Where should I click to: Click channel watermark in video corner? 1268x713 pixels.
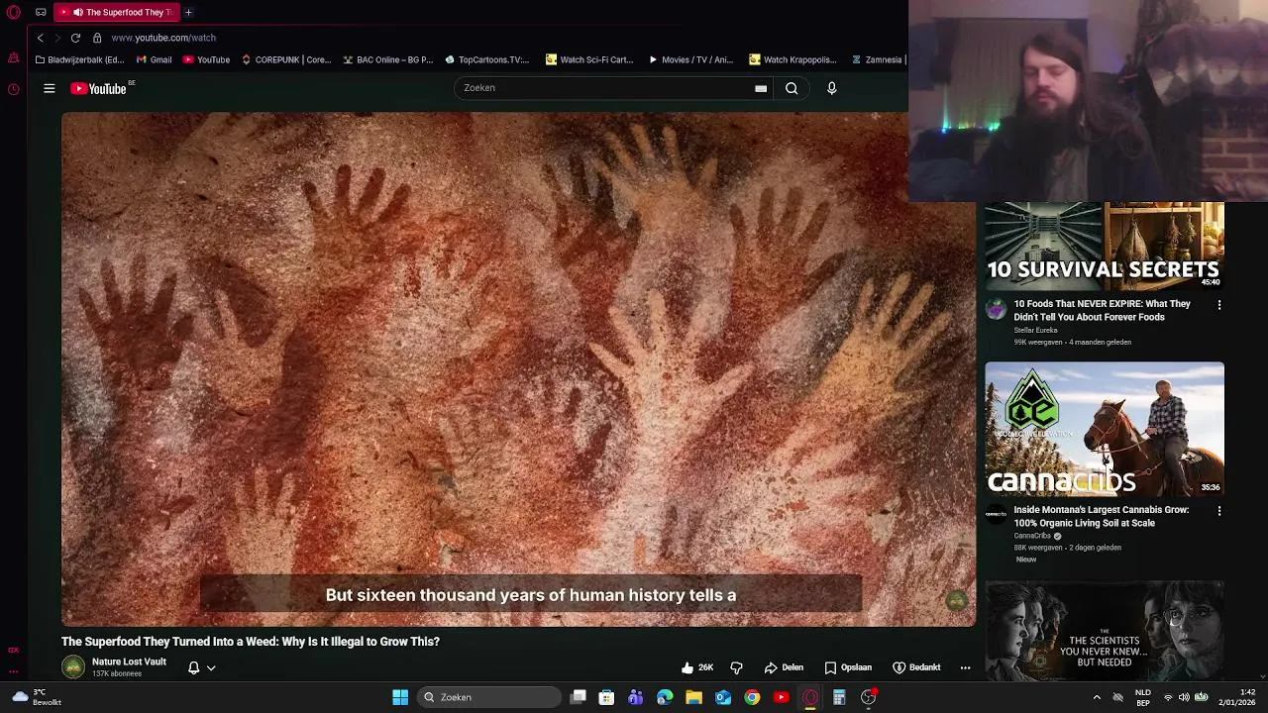click(x=956, y=601)
